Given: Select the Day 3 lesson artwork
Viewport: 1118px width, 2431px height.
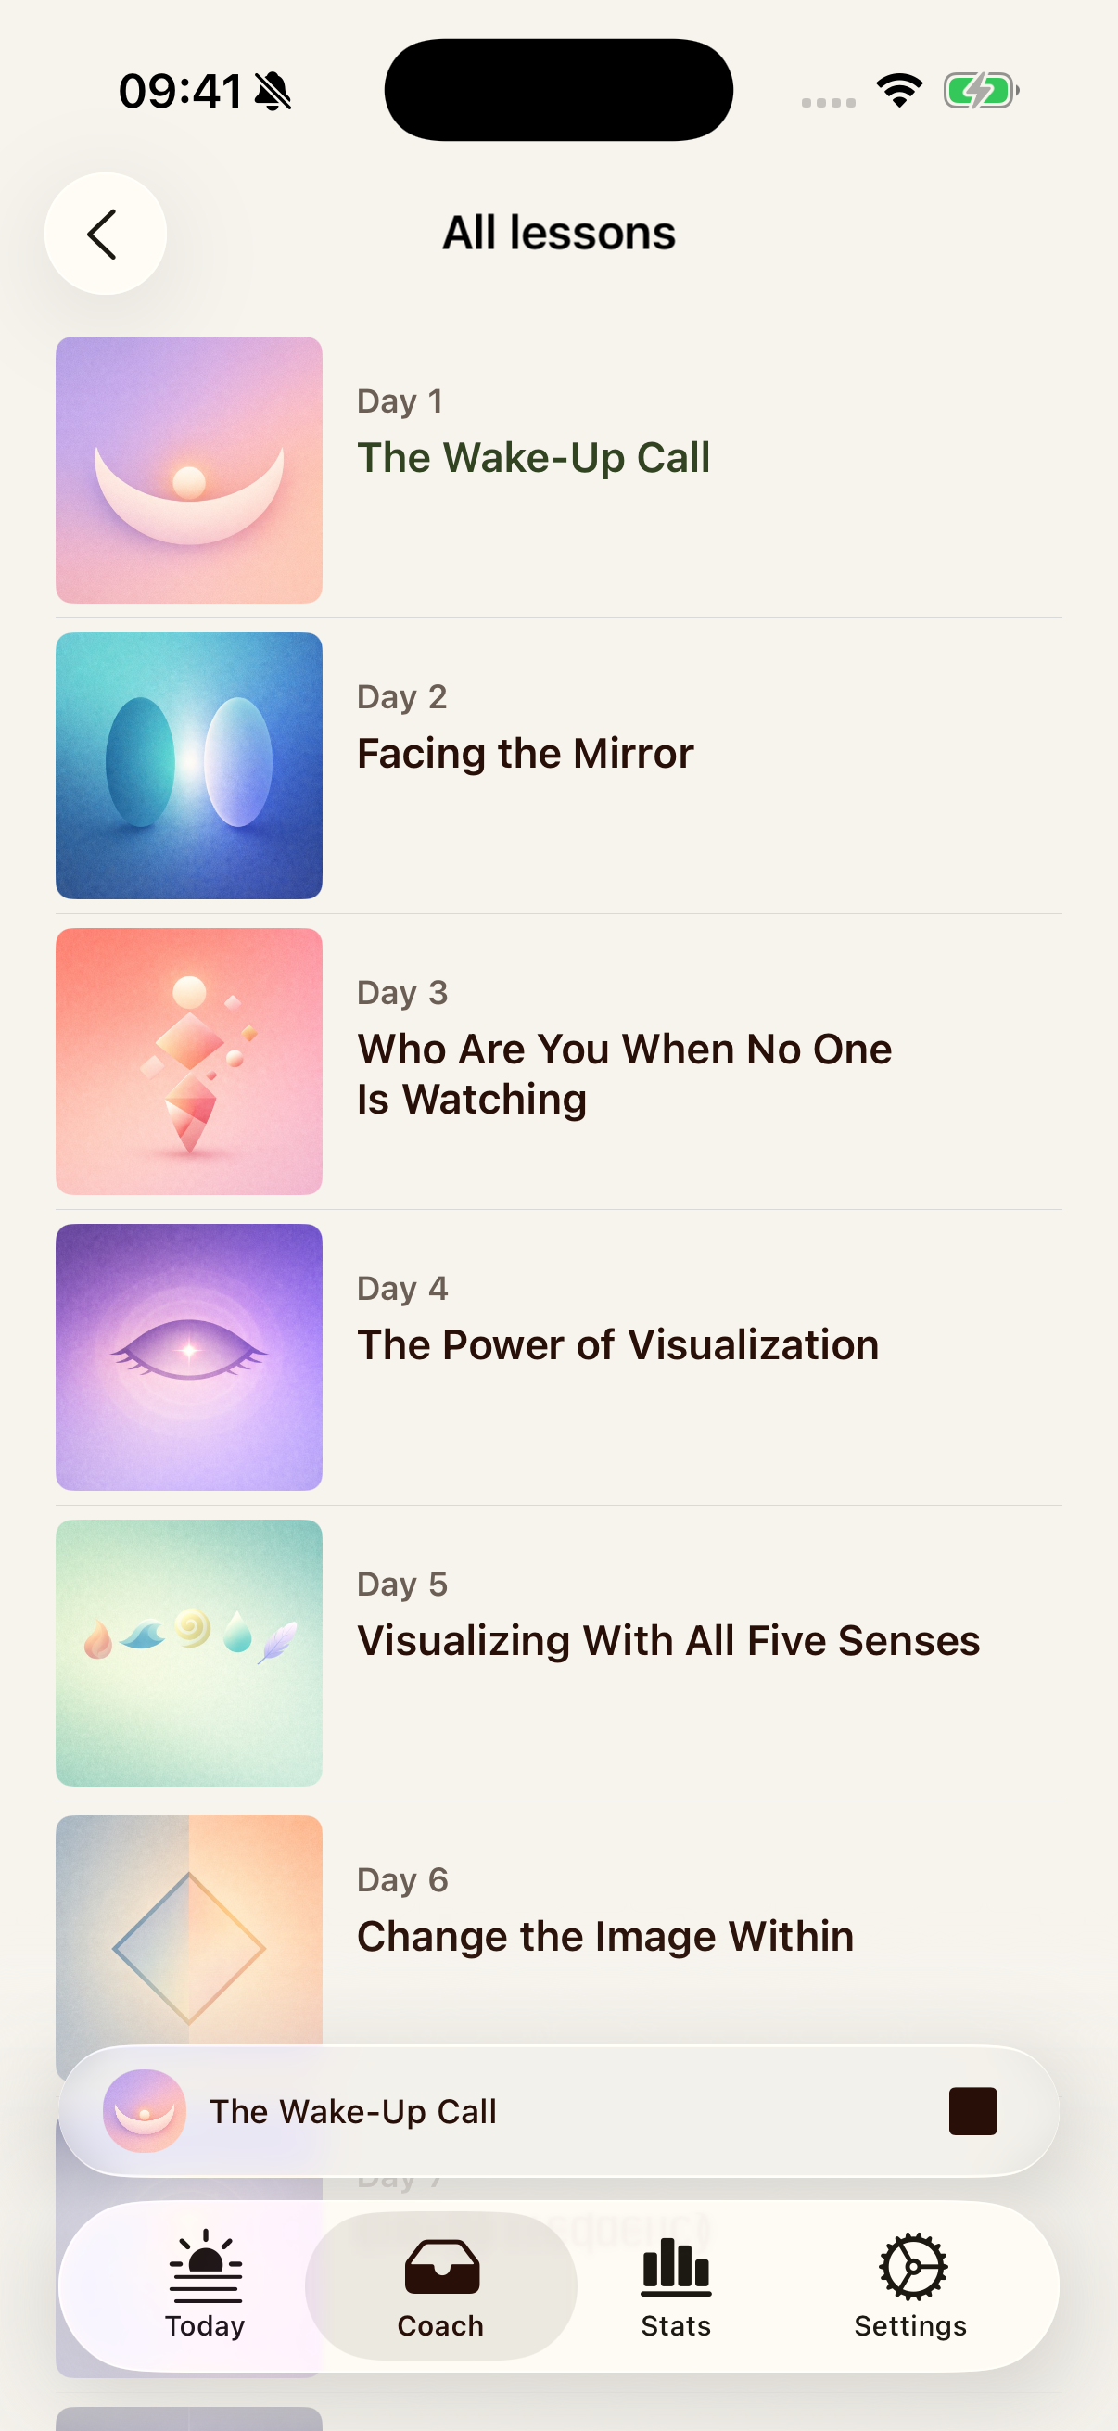Looking at the screenshot, I should (x=189, y=1061).
